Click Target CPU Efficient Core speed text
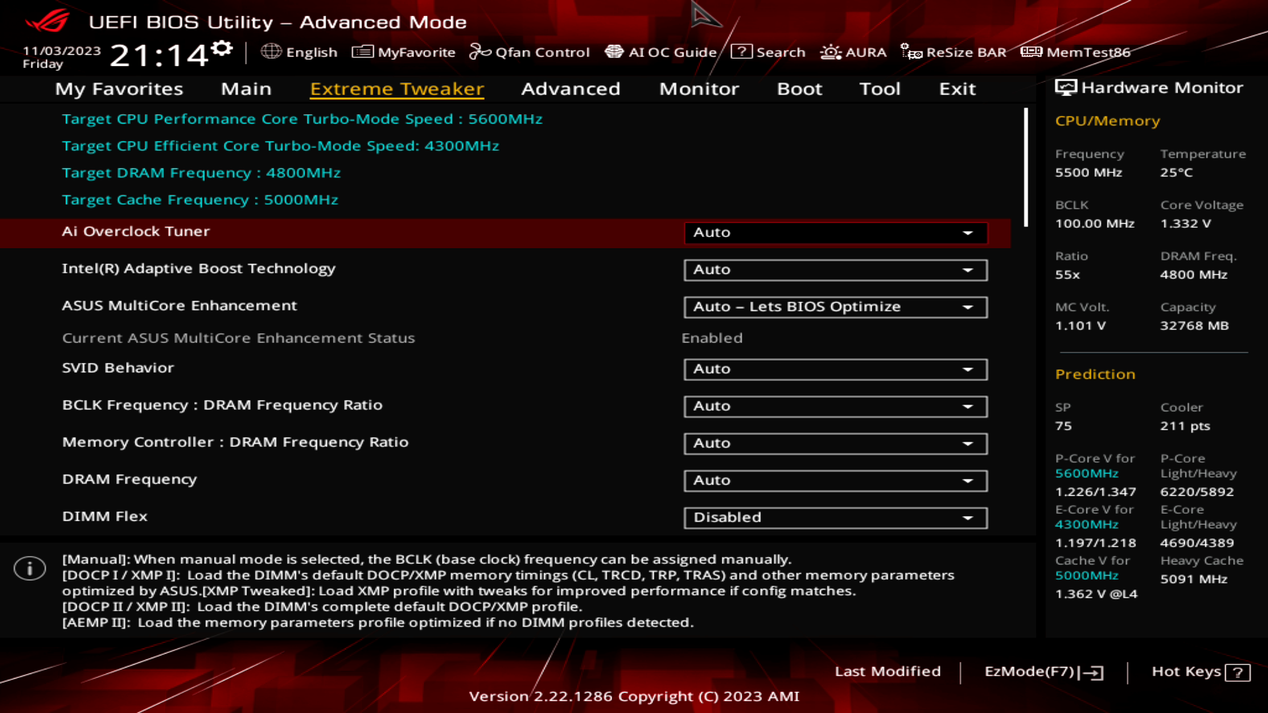Viewport: 1268px width, 713px height. 281,146
